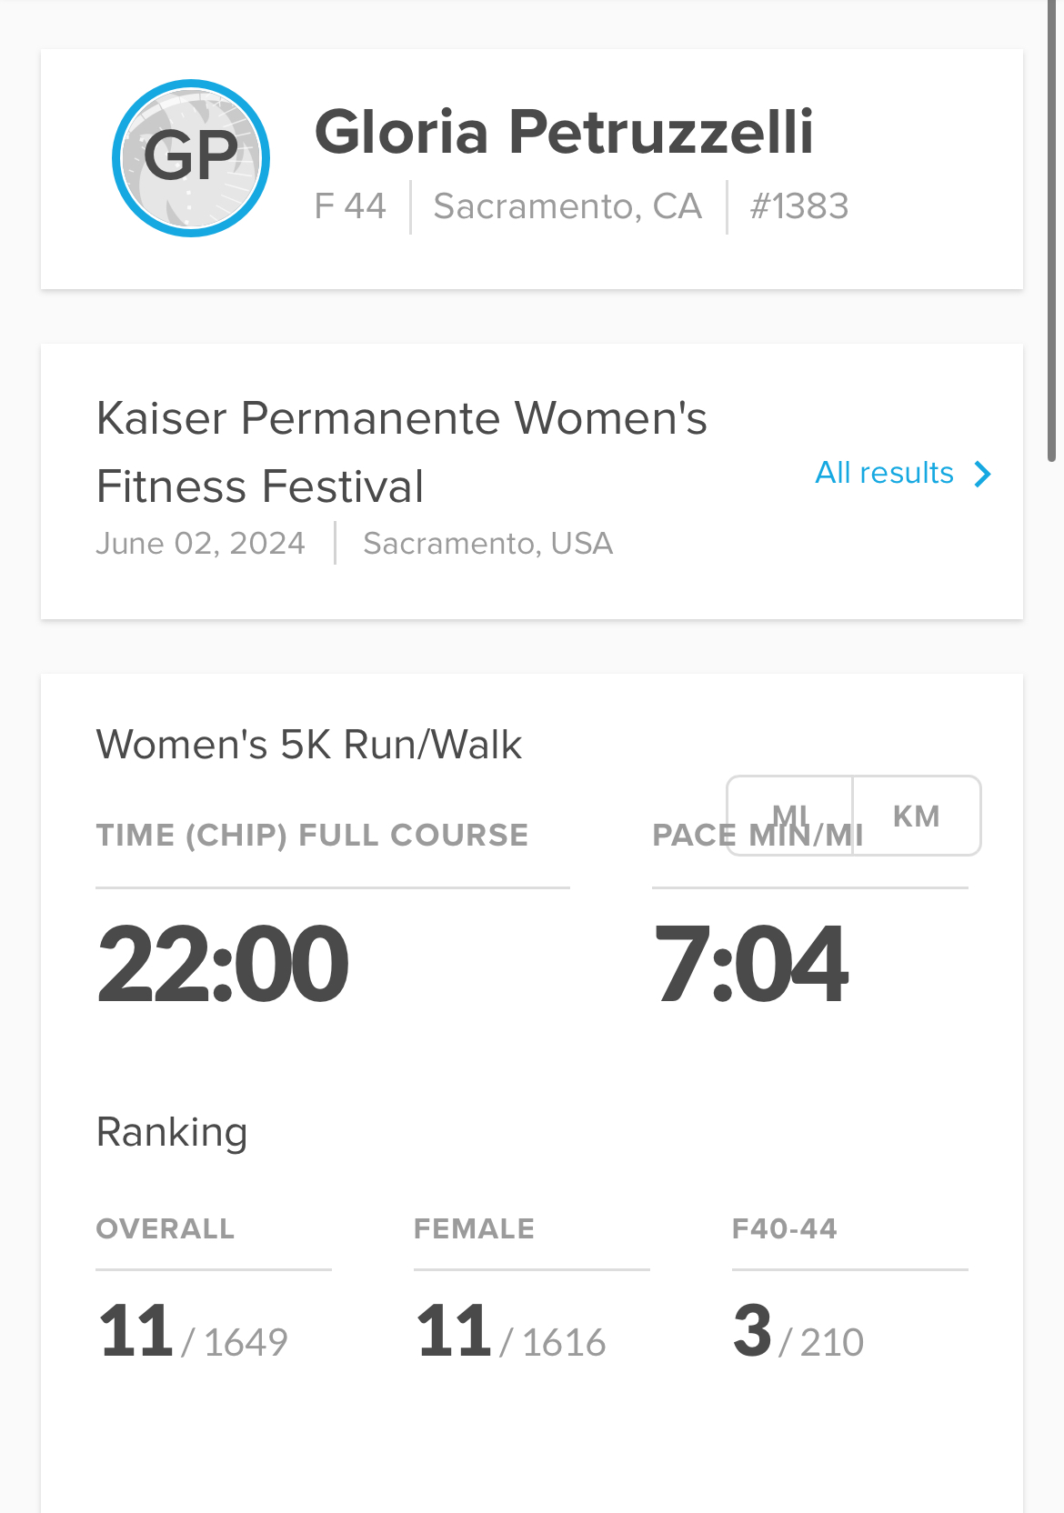This screenshot has width=1064, height=1513.
Task: Switch pace units to KM
Action: click(x=916, y=816)
